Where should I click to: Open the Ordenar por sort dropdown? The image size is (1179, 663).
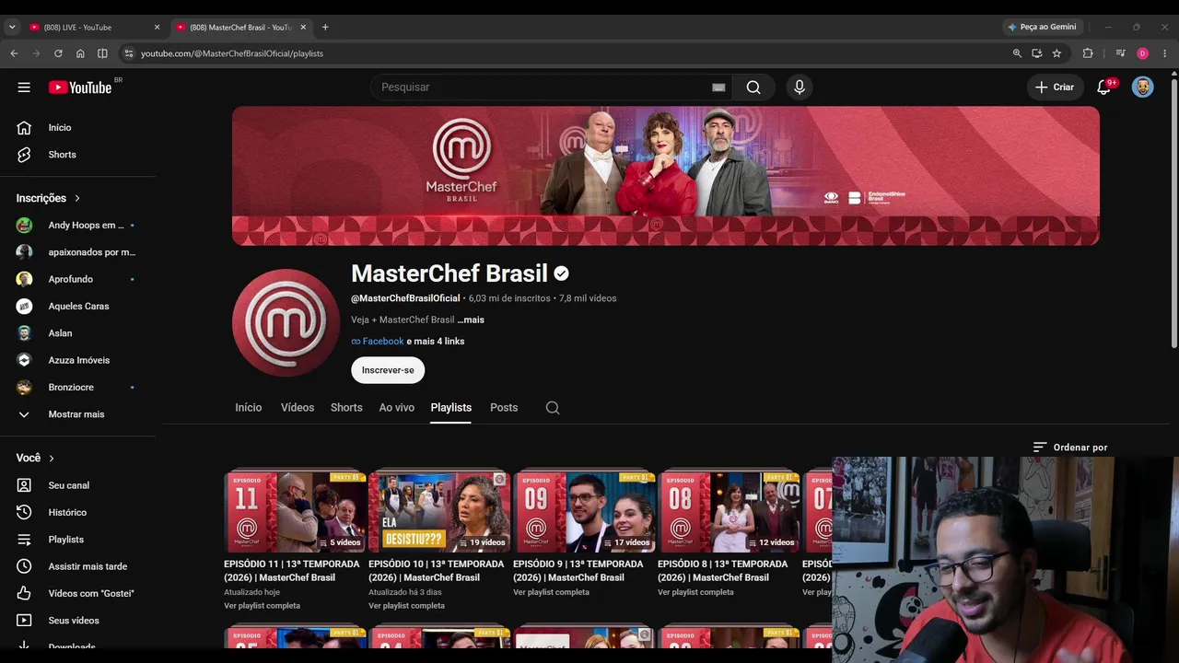(x=1070, y=448)
